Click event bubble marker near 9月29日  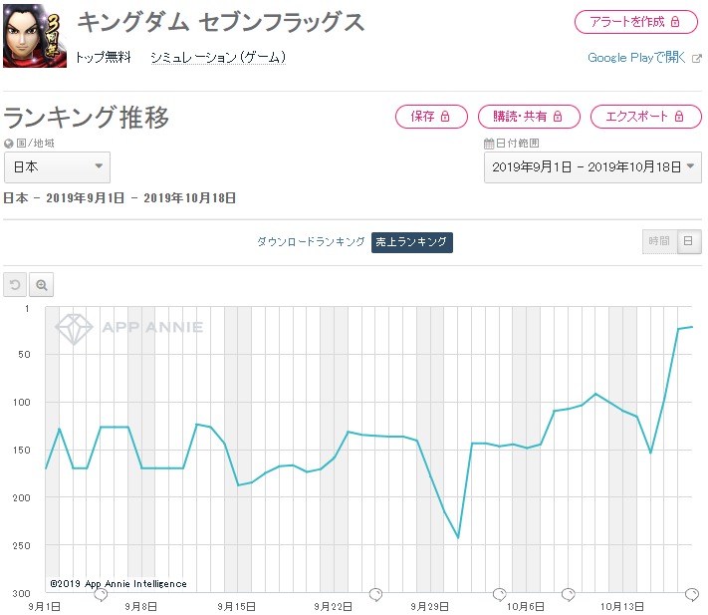tap(375, 594)
